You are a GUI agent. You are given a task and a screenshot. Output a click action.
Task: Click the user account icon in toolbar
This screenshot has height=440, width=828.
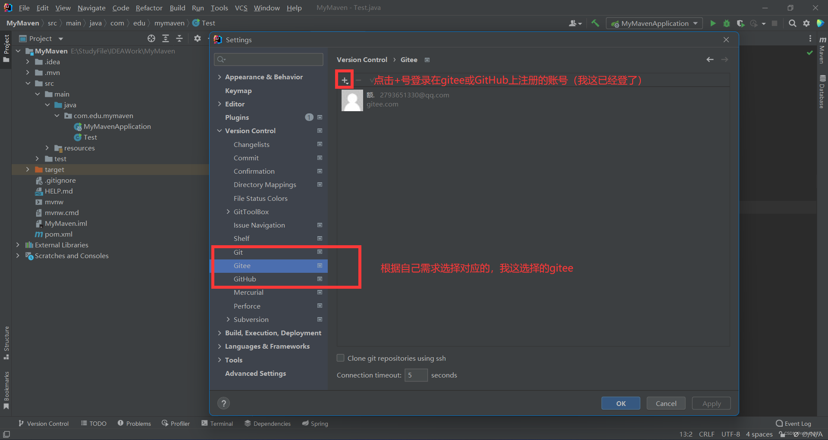click(575, 23)
